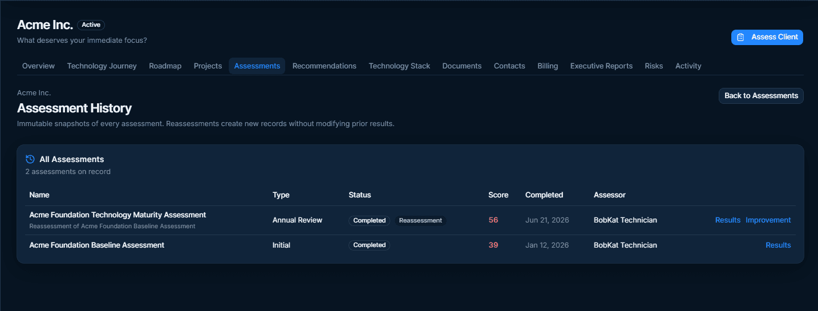Click the clipboard icon in Assess Client button
This screenshot has width=818, height=311.
pyautogui.click(x=740, y=37)
